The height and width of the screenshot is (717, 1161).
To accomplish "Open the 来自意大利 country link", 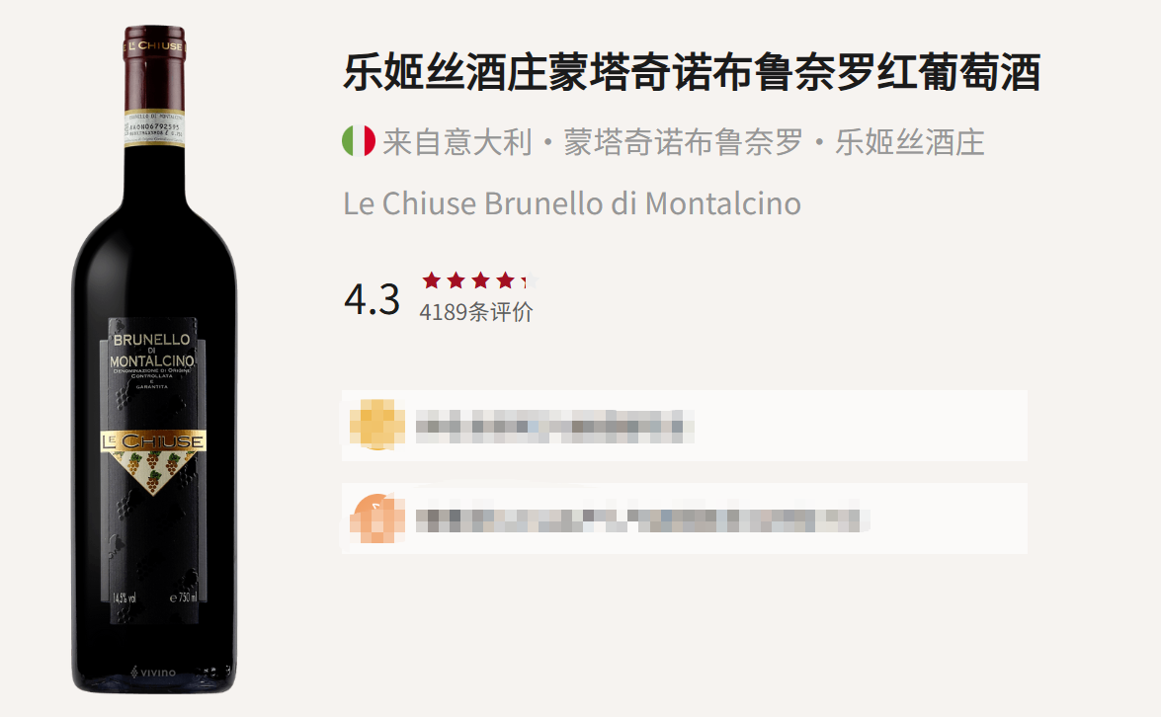I will point(456,142).
